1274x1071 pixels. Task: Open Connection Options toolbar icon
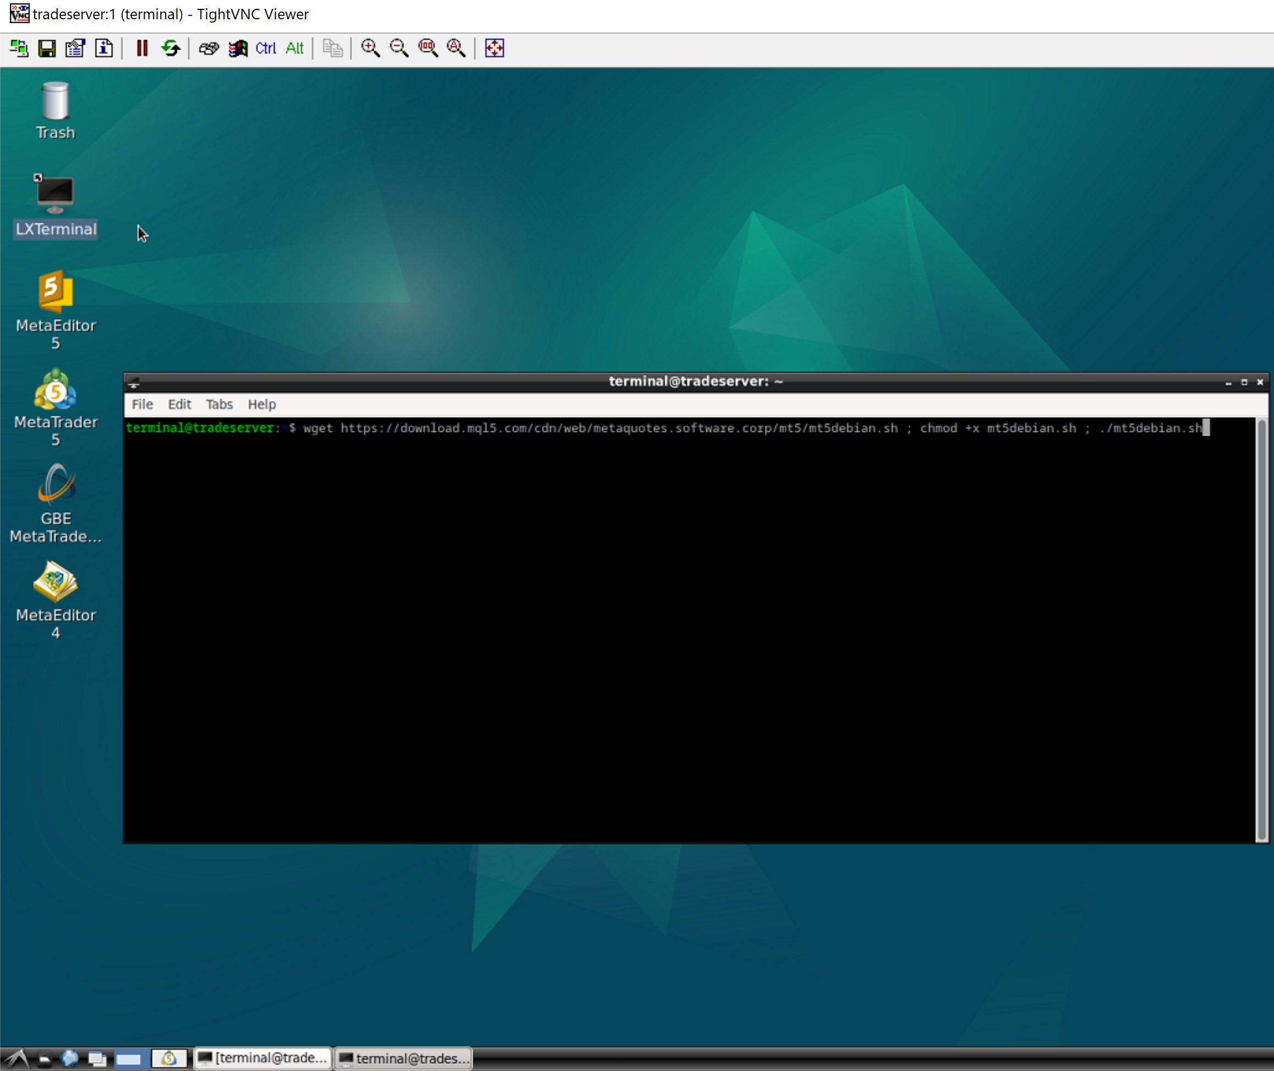click(x=75, y=48)
